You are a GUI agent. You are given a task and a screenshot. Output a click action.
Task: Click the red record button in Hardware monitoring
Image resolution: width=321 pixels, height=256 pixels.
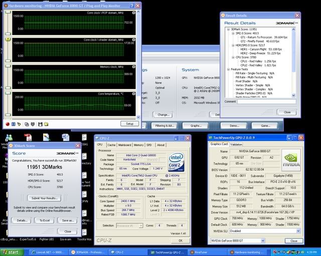click(x=8, y=123)
